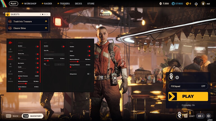Switch to the Traders tab
Image resolution: width=216 pixels, height=121 pixels.
pos(64,4)
